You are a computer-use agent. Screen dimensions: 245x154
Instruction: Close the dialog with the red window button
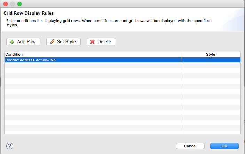coord(6,4)
